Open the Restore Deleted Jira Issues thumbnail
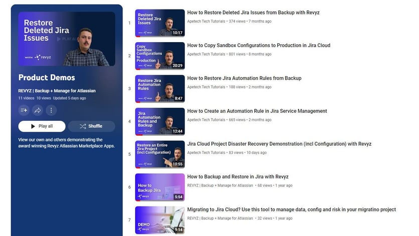Viewport: 419px width, 236px height. click(160, 23)
